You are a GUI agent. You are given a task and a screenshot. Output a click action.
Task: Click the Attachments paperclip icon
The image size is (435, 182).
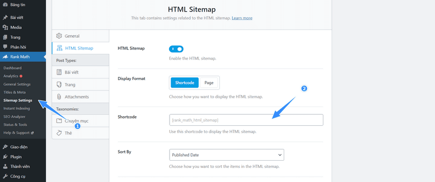(59, 97)
